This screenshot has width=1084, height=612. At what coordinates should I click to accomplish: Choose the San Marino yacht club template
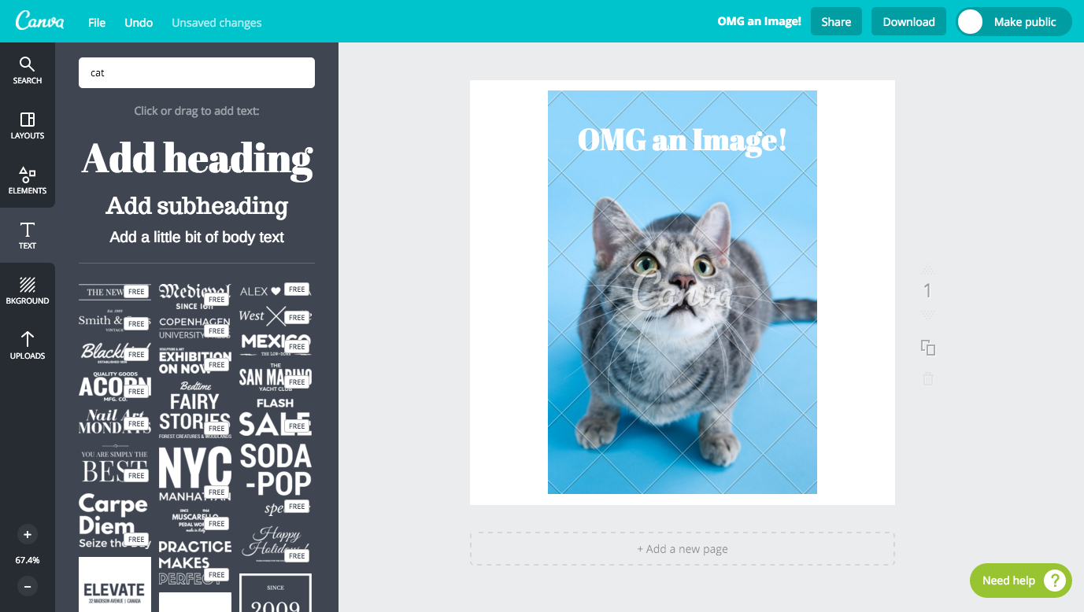275,378
